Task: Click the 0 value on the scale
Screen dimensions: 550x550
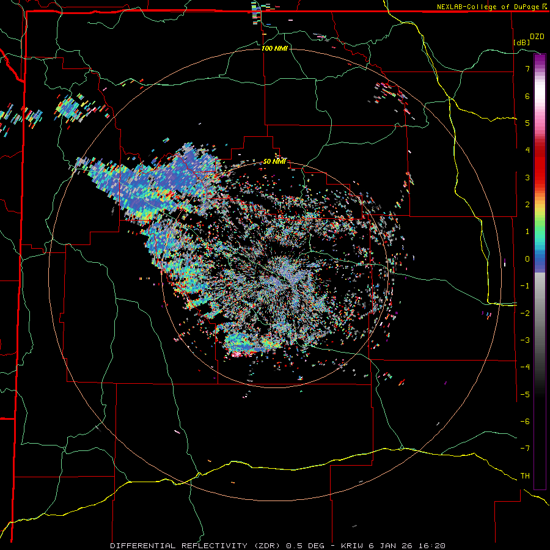Action: (x=527, y=259)
